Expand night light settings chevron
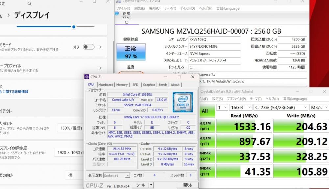This screenshot has width=329, height=189. [x=100, y=47]
